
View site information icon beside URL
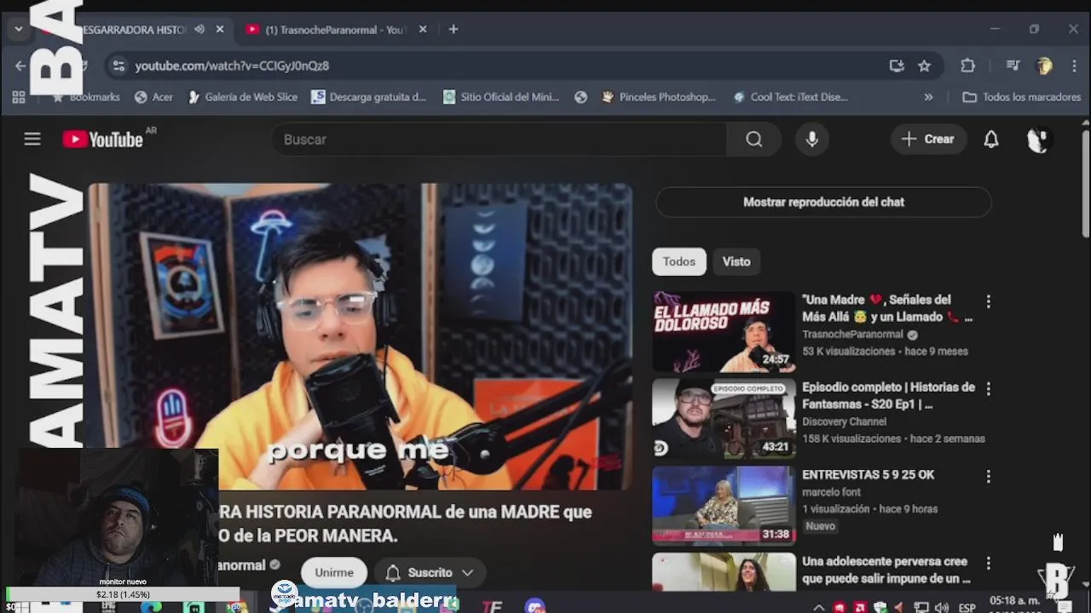click(x=118, y=66)
